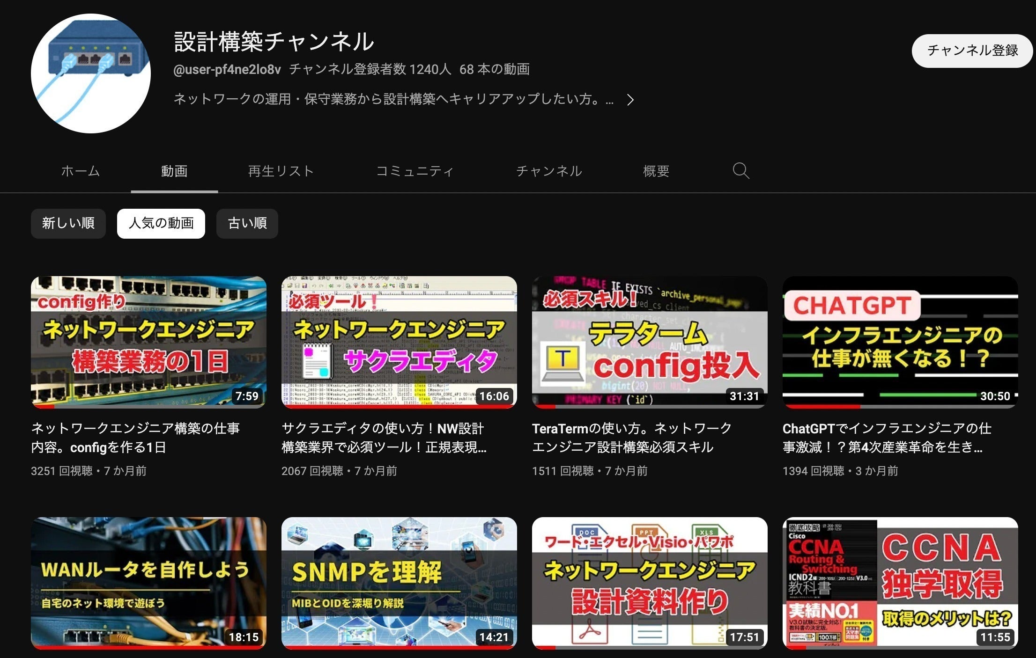Select the 古い順 sort chip
The image size is (1036, 658).
pyautogui.click(x=247, y=223)
